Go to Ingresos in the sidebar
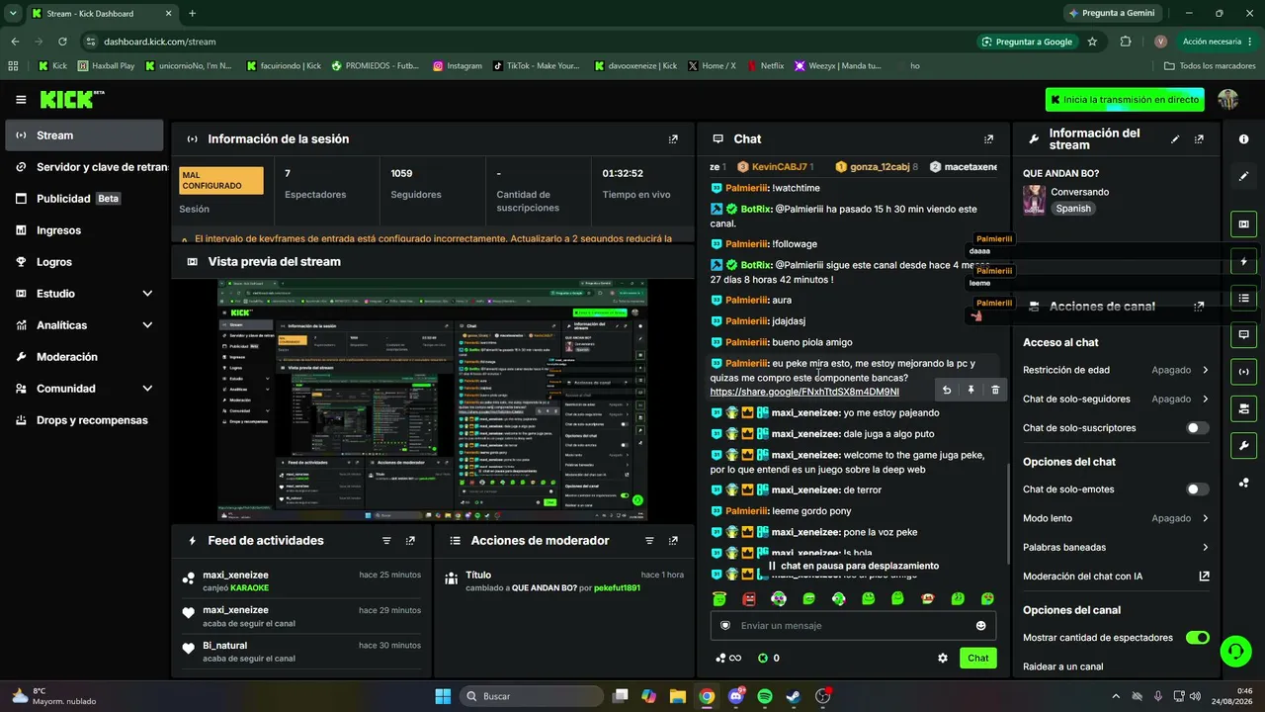Viewport: 1265px width, 712px height. pos(85,230)
